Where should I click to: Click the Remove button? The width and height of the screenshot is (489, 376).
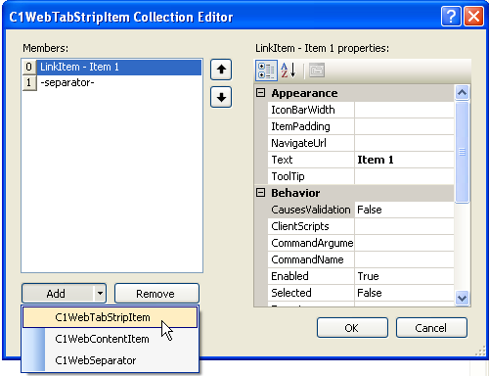(156, 294)
